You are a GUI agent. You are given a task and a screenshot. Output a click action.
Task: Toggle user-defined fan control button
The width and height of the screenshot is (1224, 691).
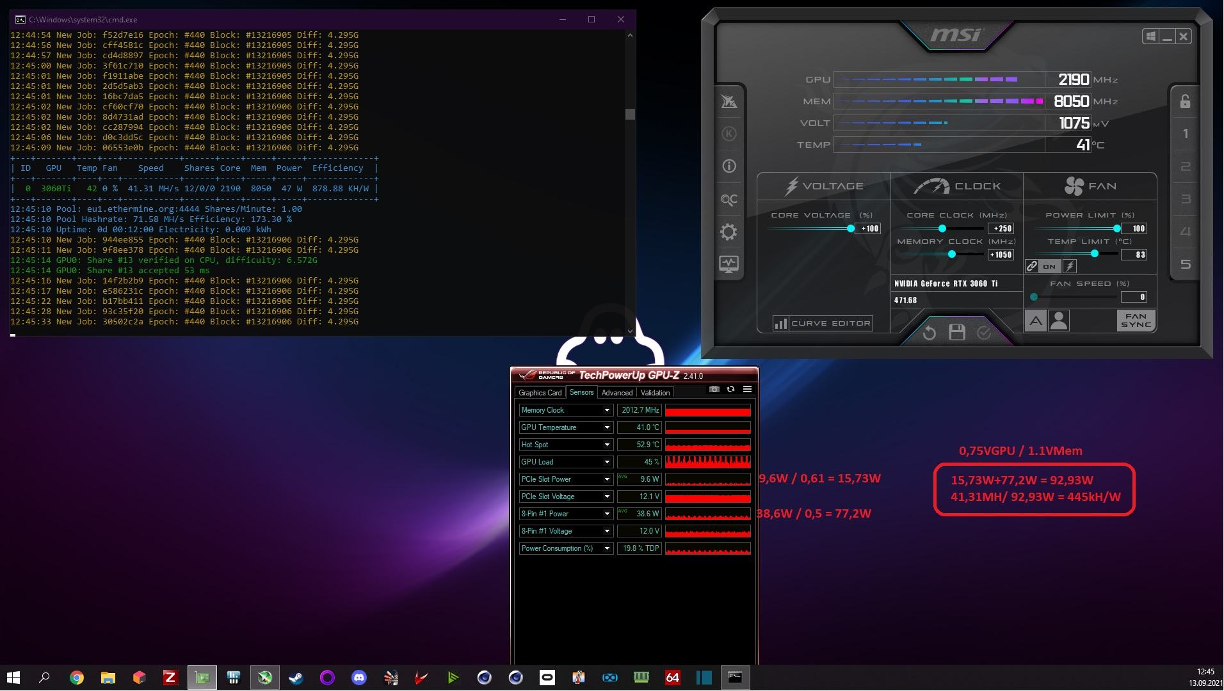(x=1059, y=321)
